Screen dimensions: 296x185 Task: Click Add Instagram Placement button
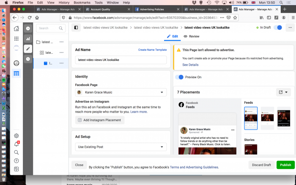pyautogui.click(x=100, y=120)
